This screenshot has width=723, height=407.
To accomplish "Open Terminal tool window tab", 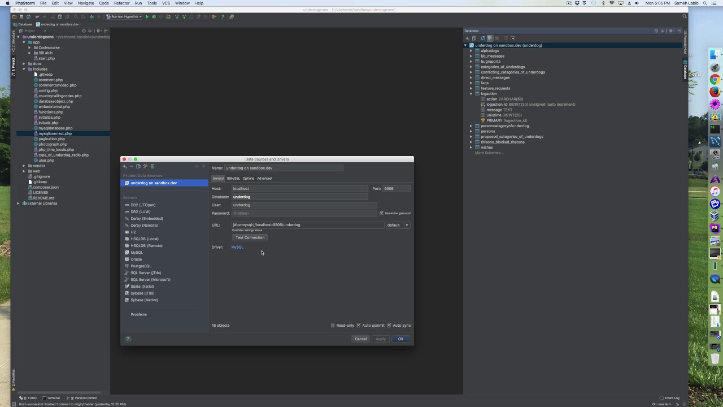I will [51, 398].
